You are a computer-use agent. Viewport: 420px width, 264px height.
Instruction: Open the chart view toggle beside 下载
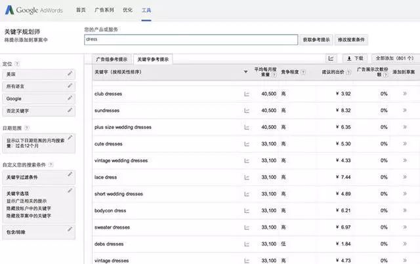tap(331, 58)
